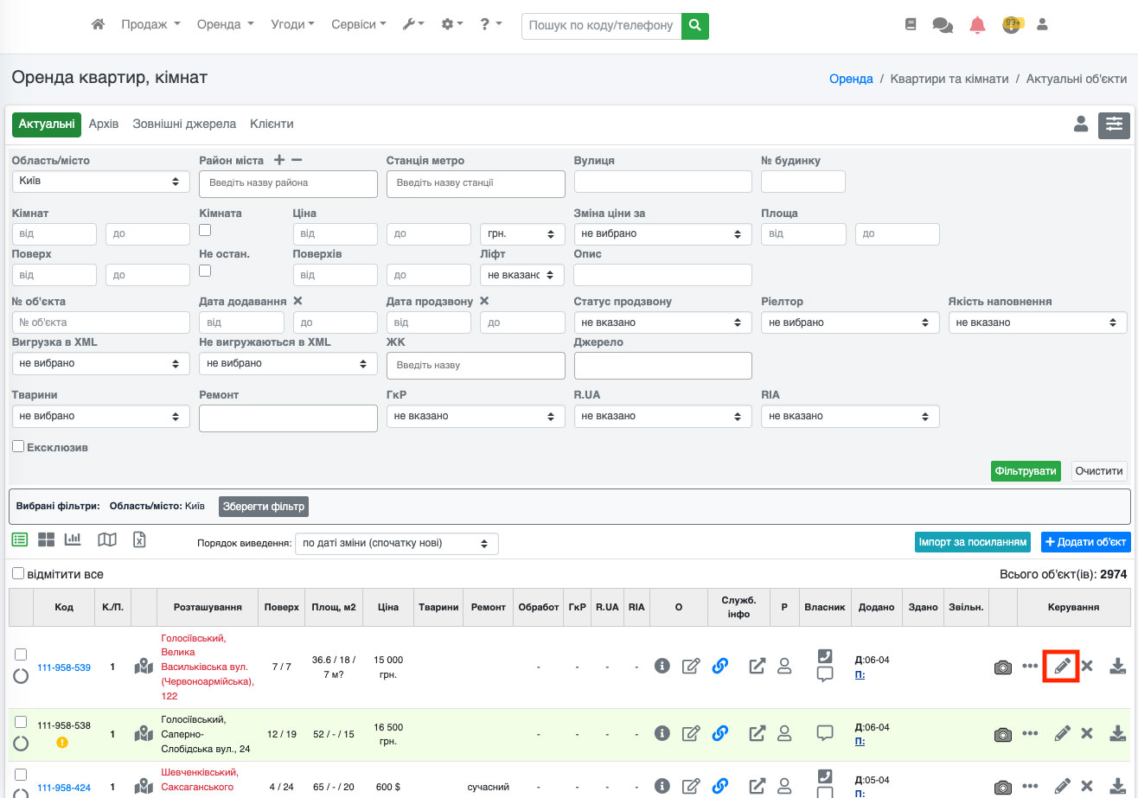Switch to the grid tiles view icon
1138x798 pixels.
pos(46,539)
